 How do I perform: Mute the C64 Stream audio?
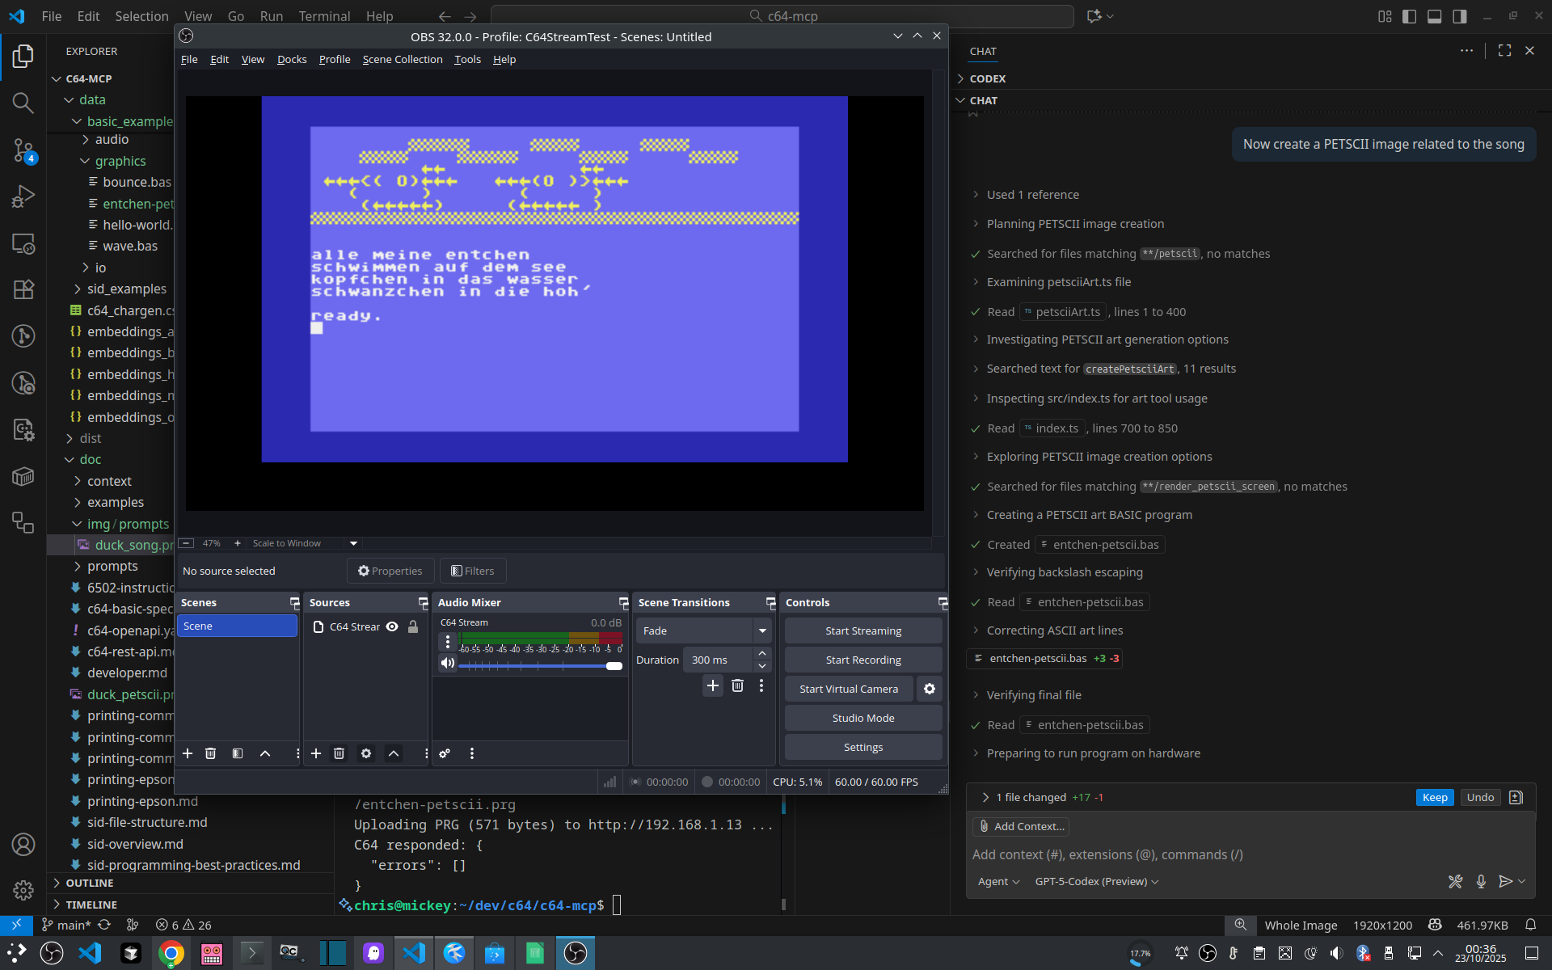click(x=447, y=664)
